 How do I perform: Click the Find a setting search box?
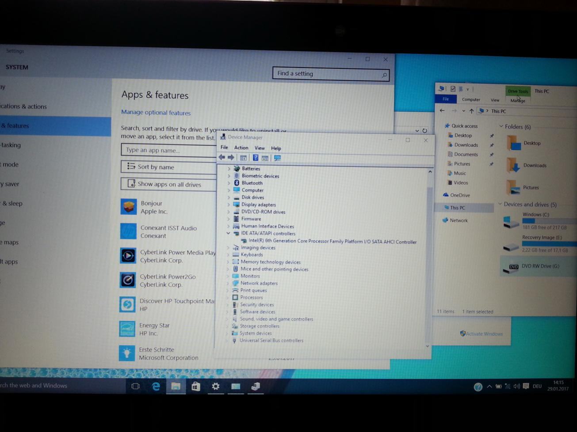coord(331,74)
